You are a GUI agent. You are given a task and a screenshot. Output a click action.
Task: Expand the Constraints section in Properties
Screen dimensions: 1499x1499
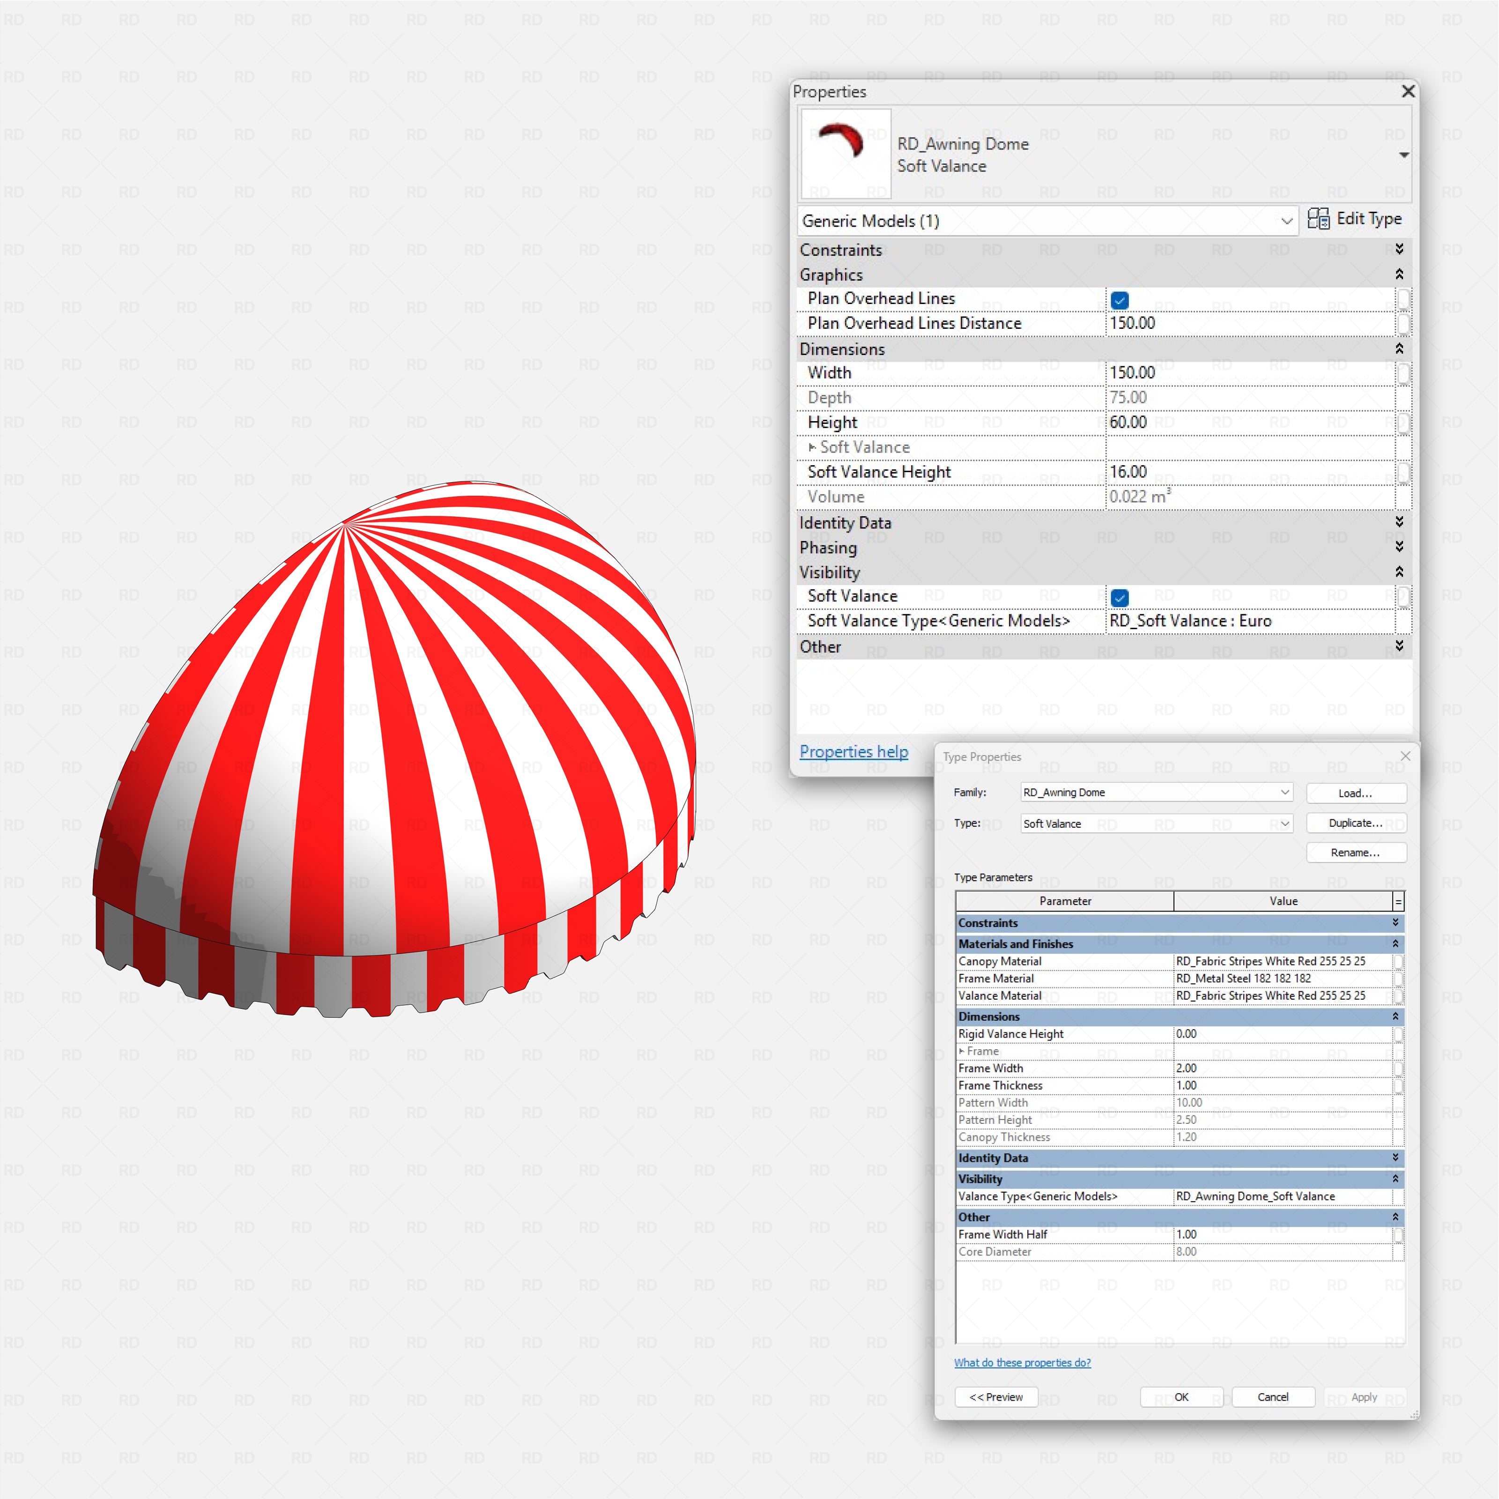1399,249
